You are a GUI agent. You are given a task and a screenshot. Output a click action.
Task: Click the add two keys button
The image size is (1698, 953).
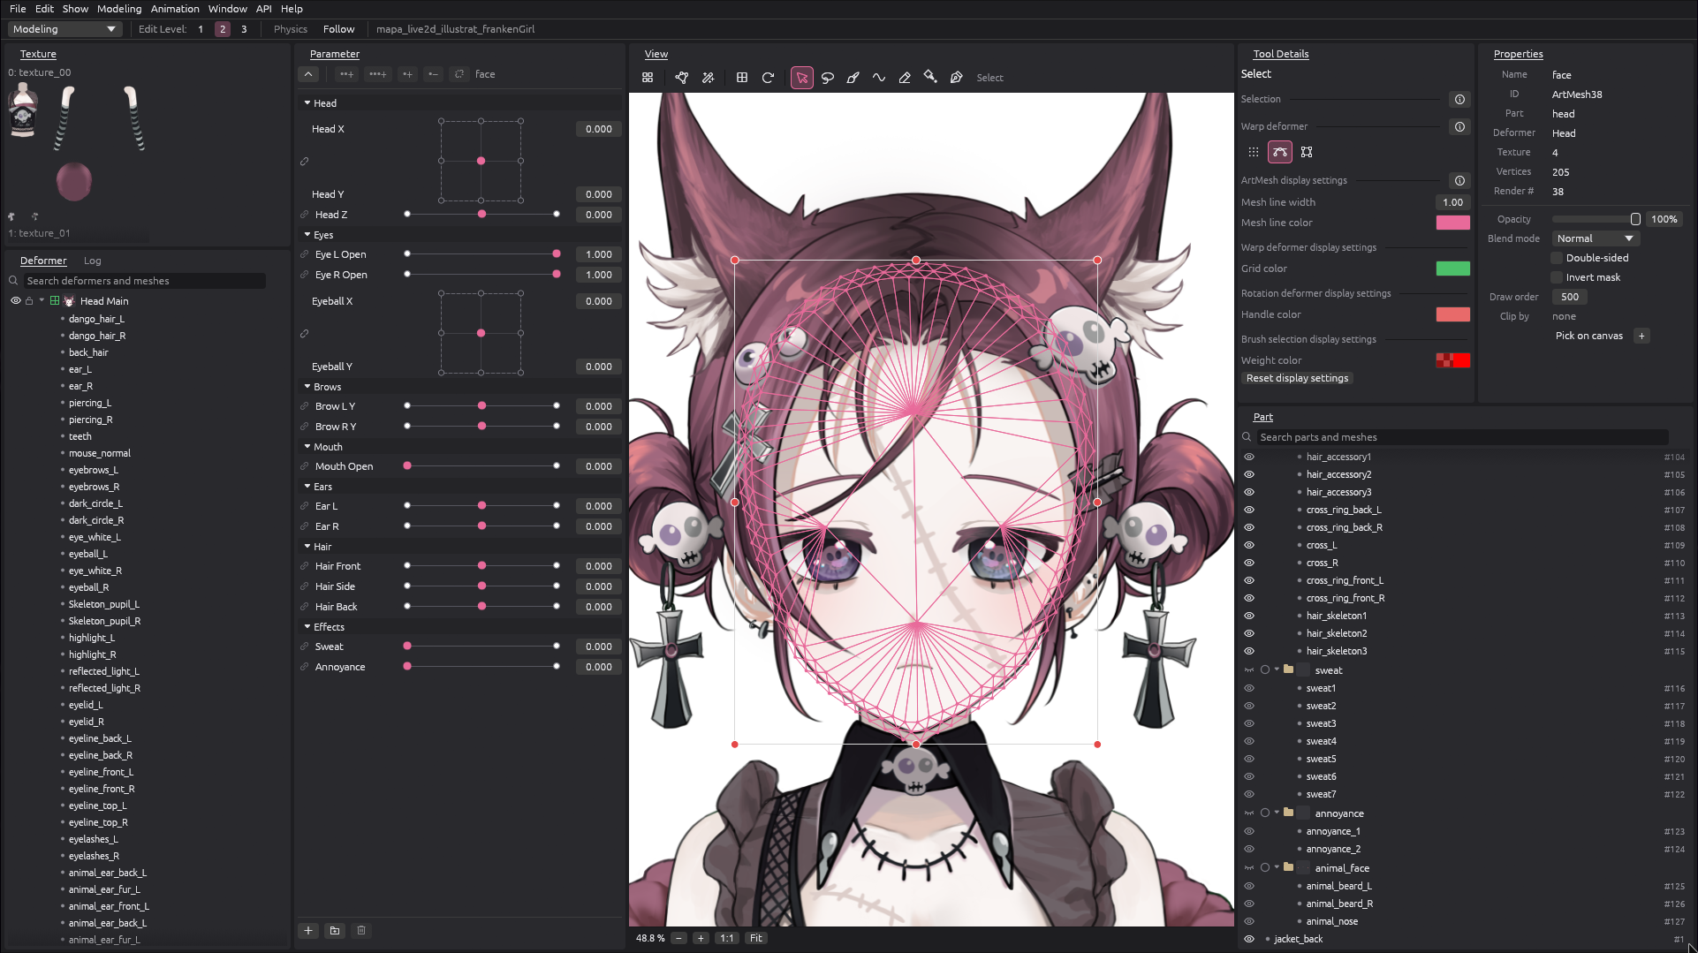(346, 74)
